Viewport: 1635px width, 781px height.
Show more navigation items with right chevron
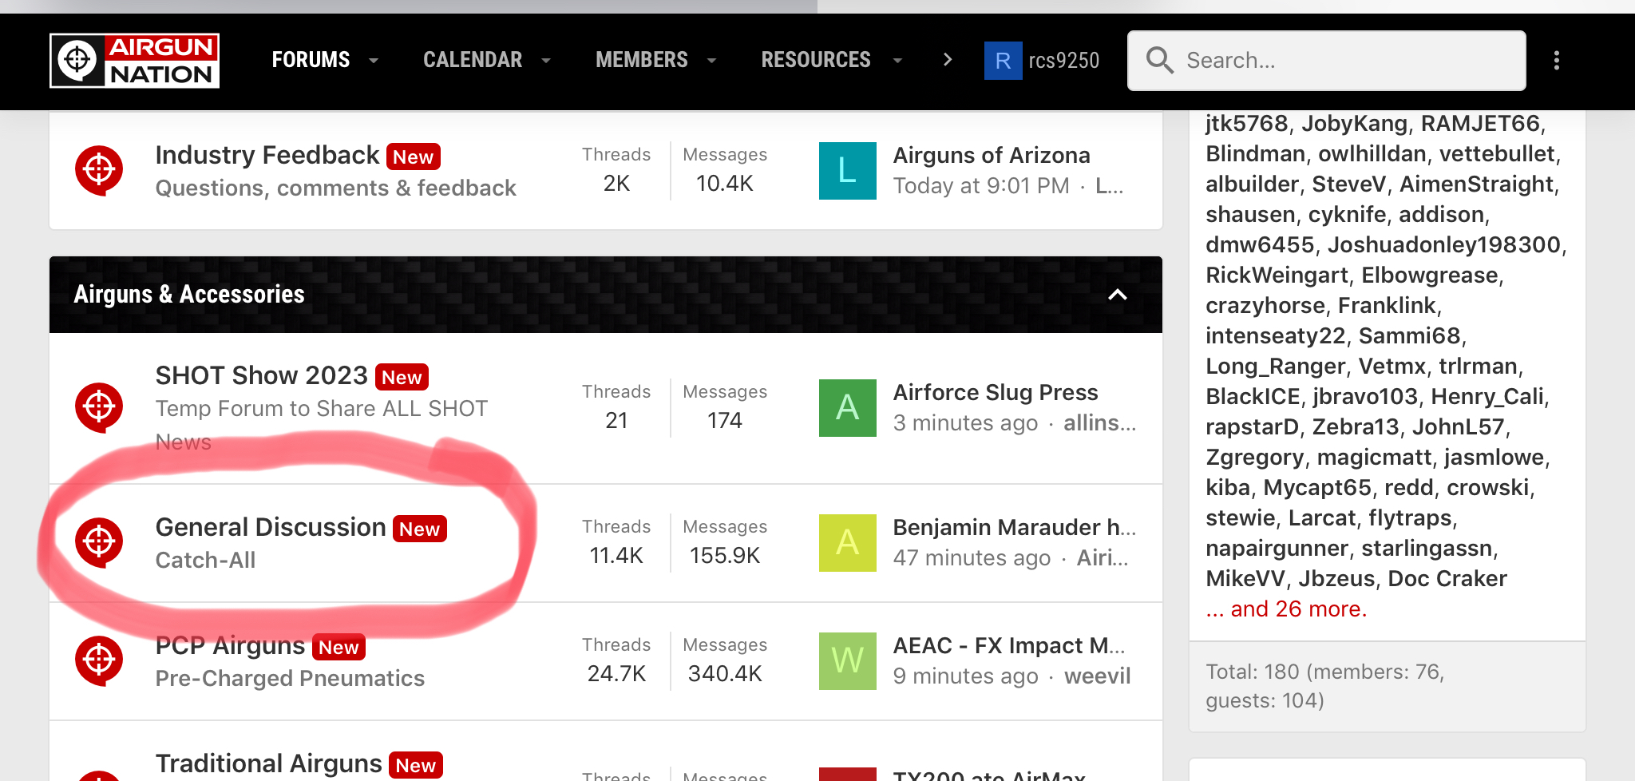948,60
